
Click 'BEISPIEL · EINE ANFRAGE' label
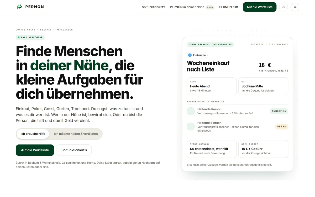tap(269, 44)
